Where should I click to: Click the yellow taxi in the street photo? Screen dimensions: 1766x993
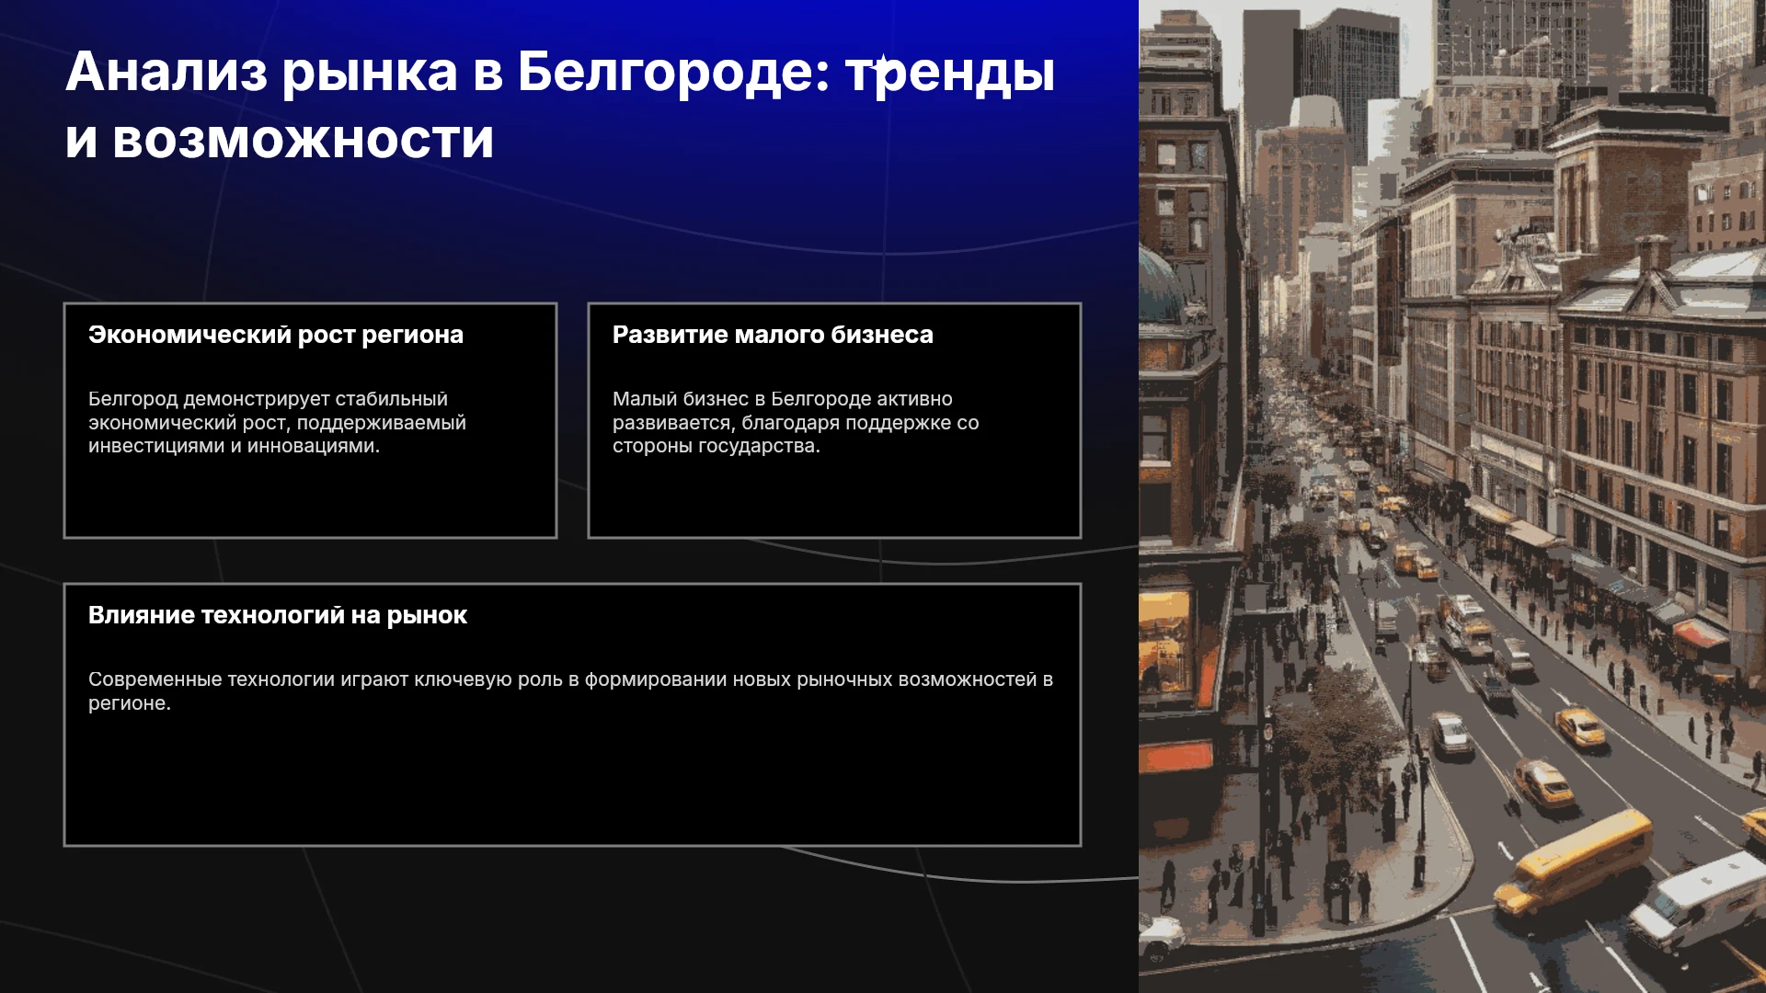pos(1543,783)
